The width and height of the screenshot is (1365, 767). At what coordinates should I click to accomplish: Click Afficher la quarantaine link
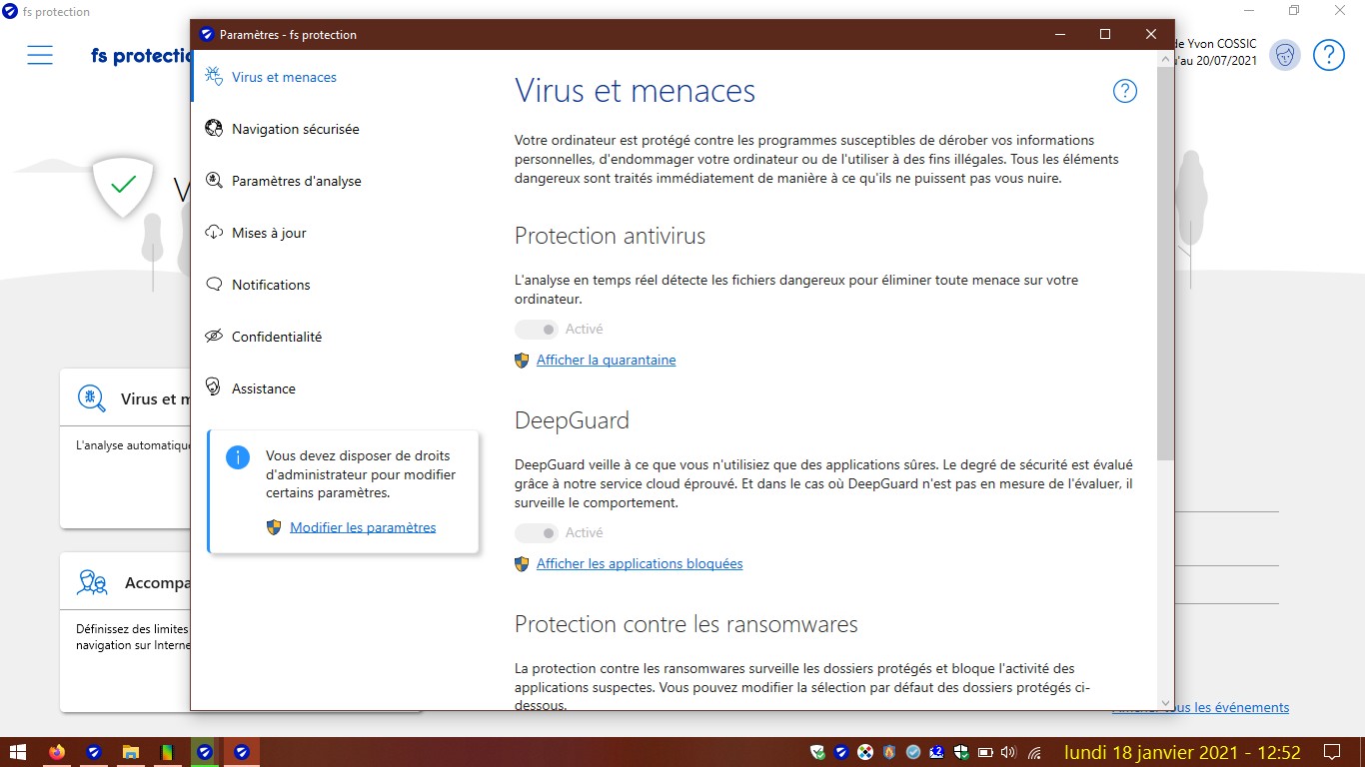606,361
